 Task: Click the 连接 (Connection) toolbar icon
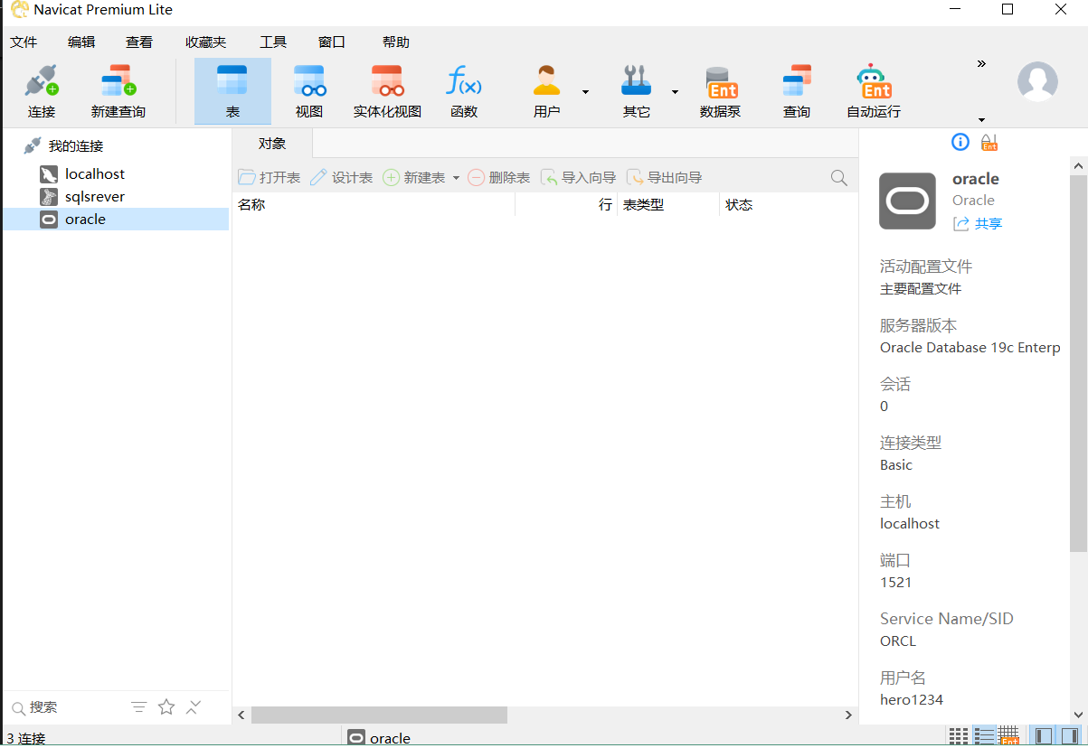tap(42, 91)
